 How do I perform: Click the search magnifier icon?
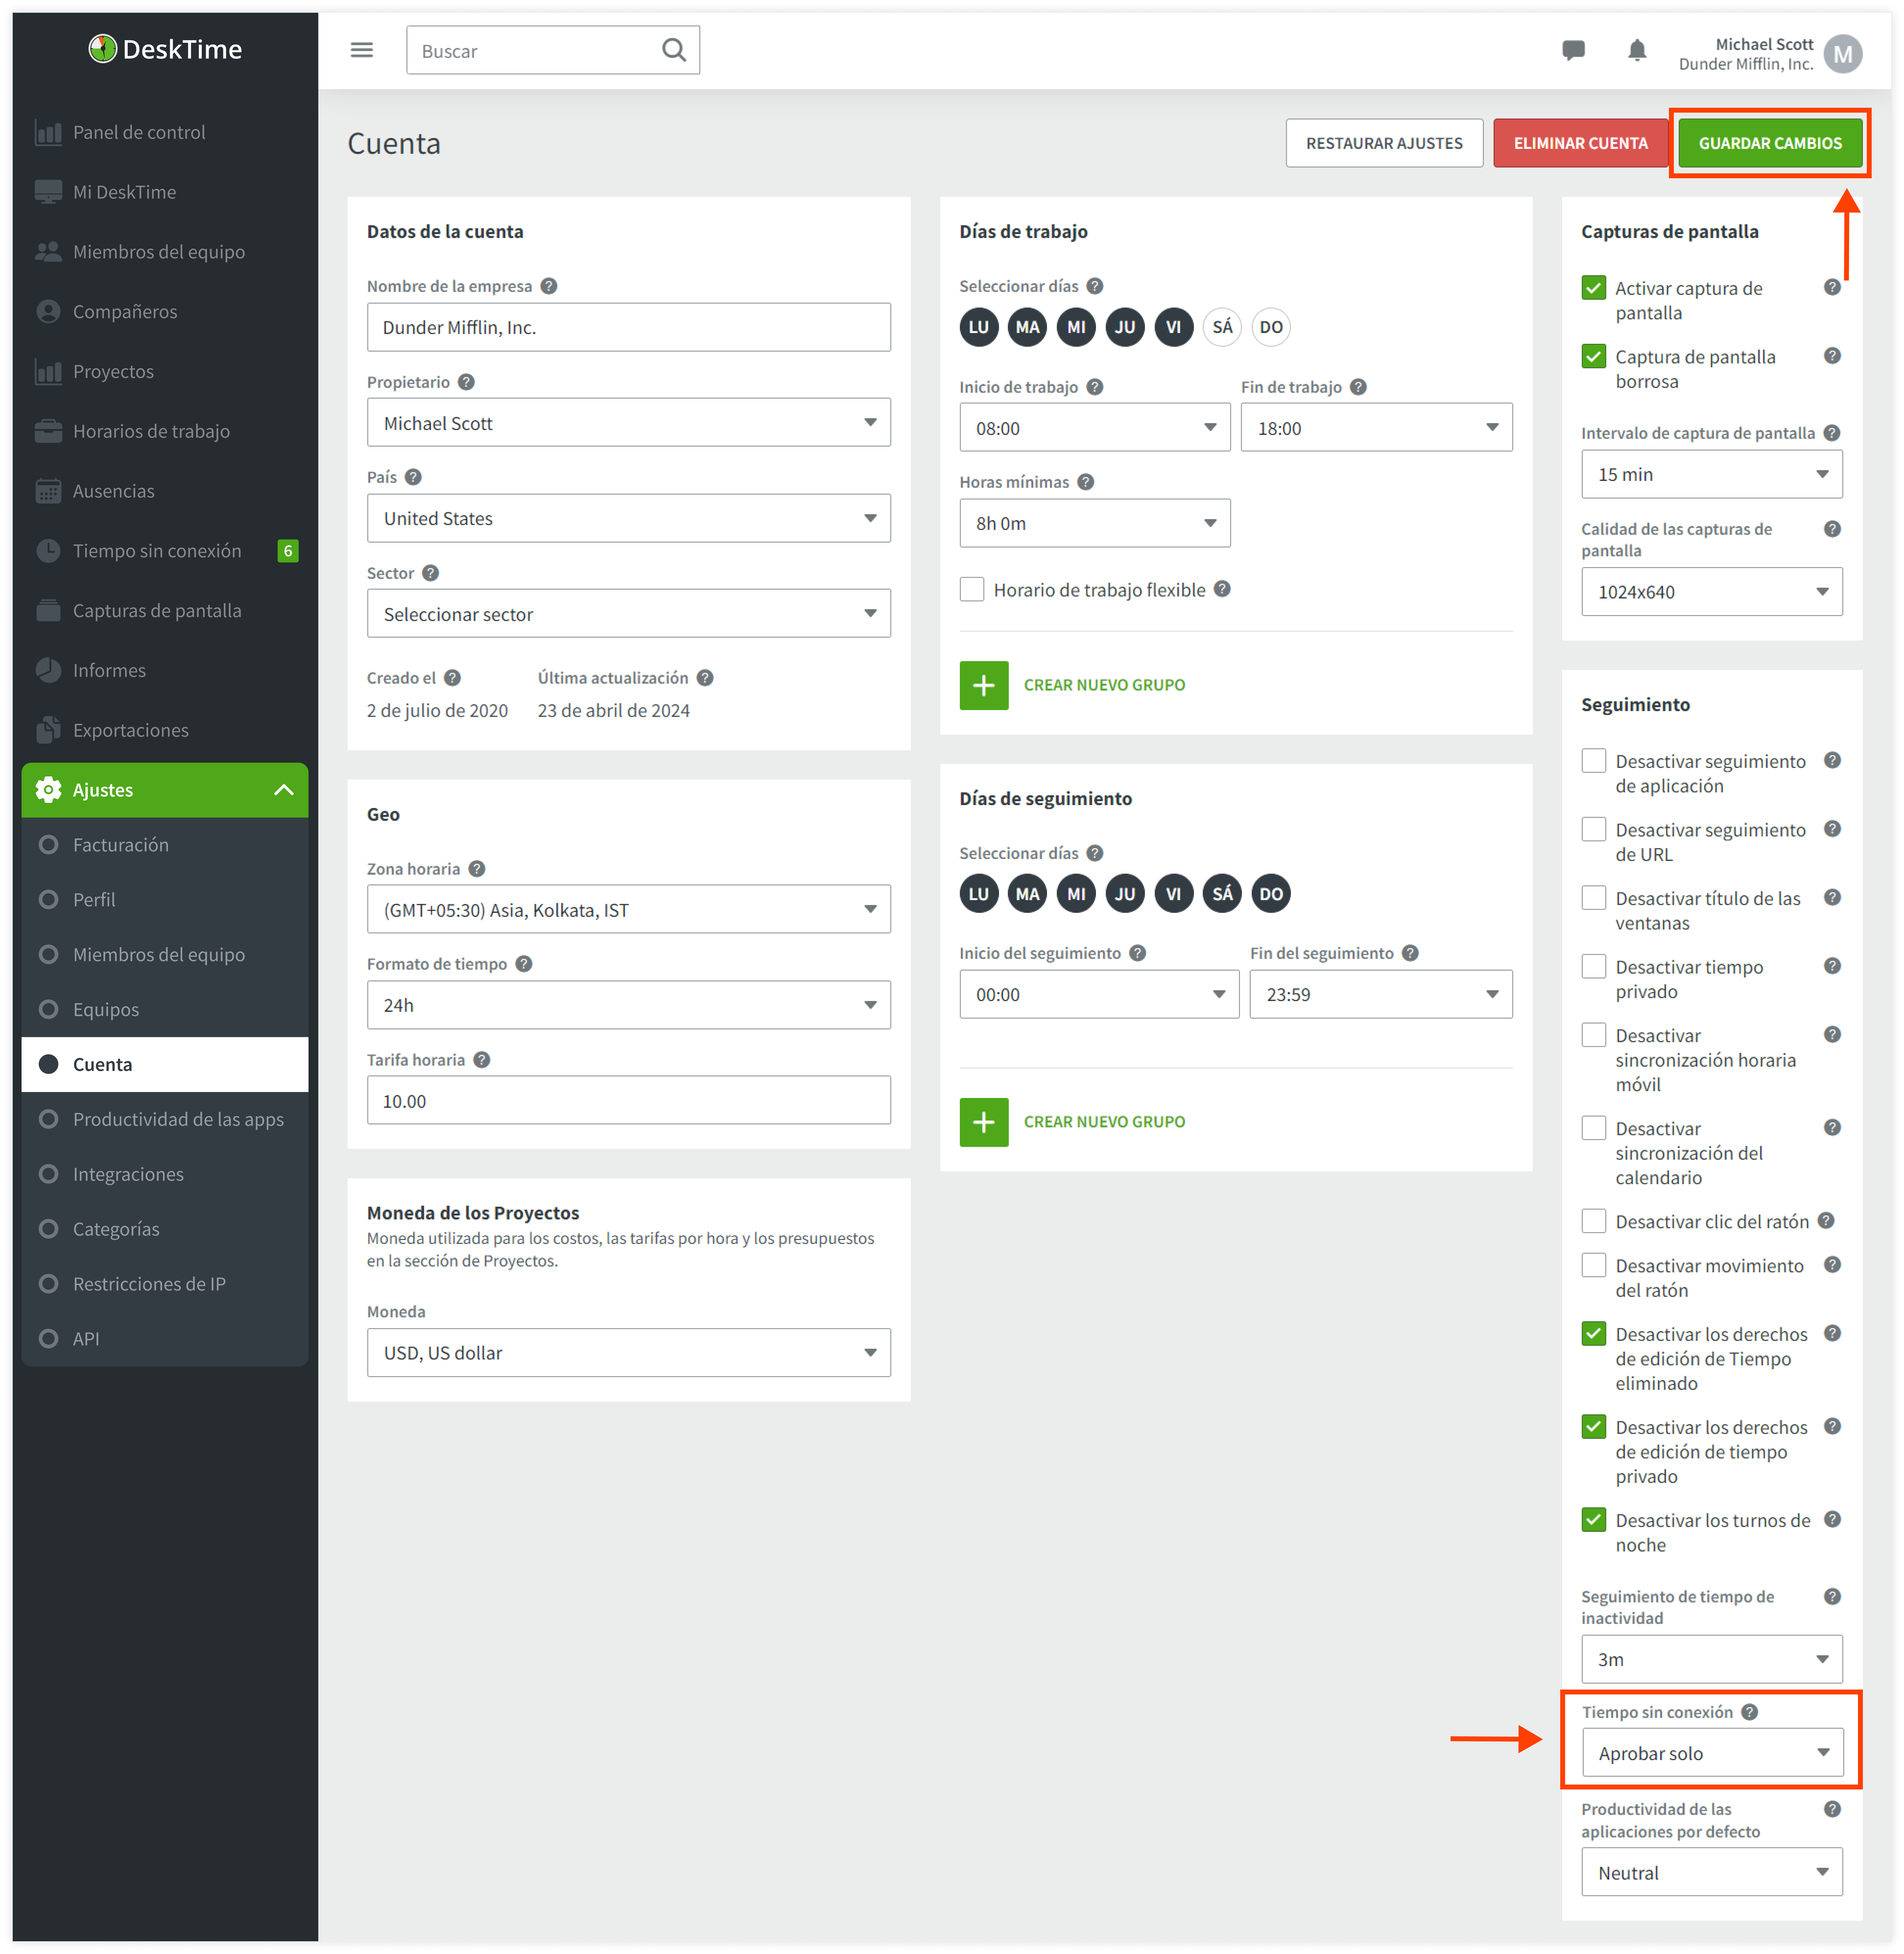674,50
